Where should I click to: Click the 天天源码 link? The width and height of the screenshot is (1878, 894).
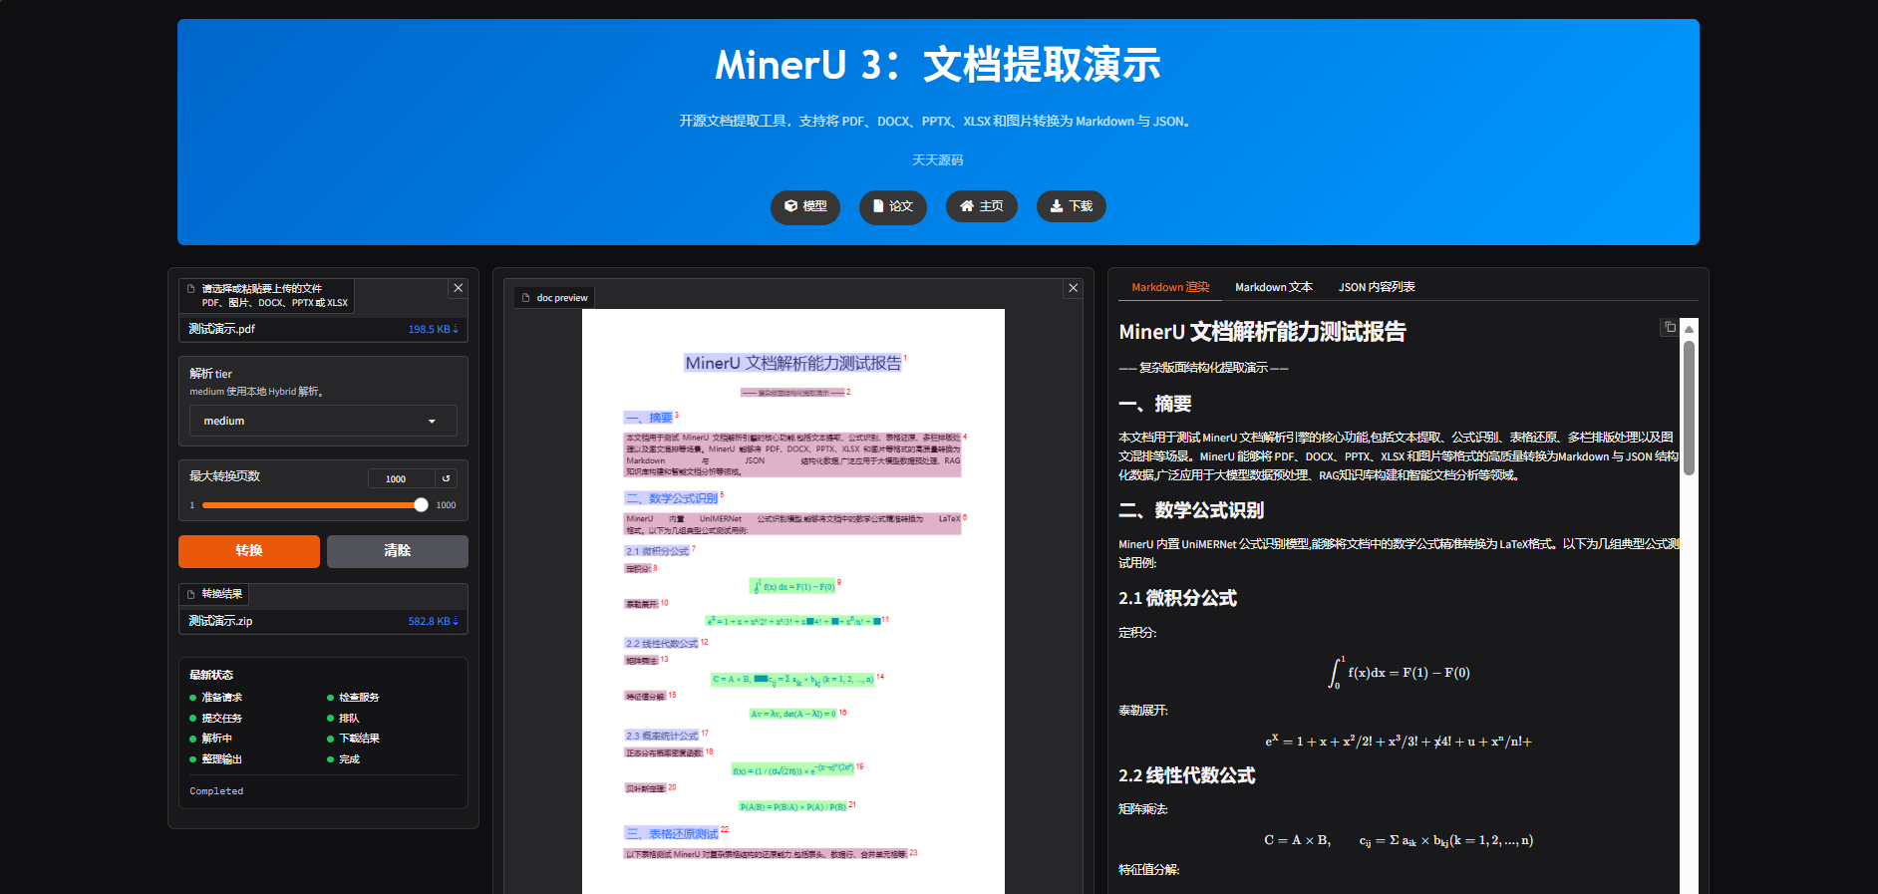point(938,159)
